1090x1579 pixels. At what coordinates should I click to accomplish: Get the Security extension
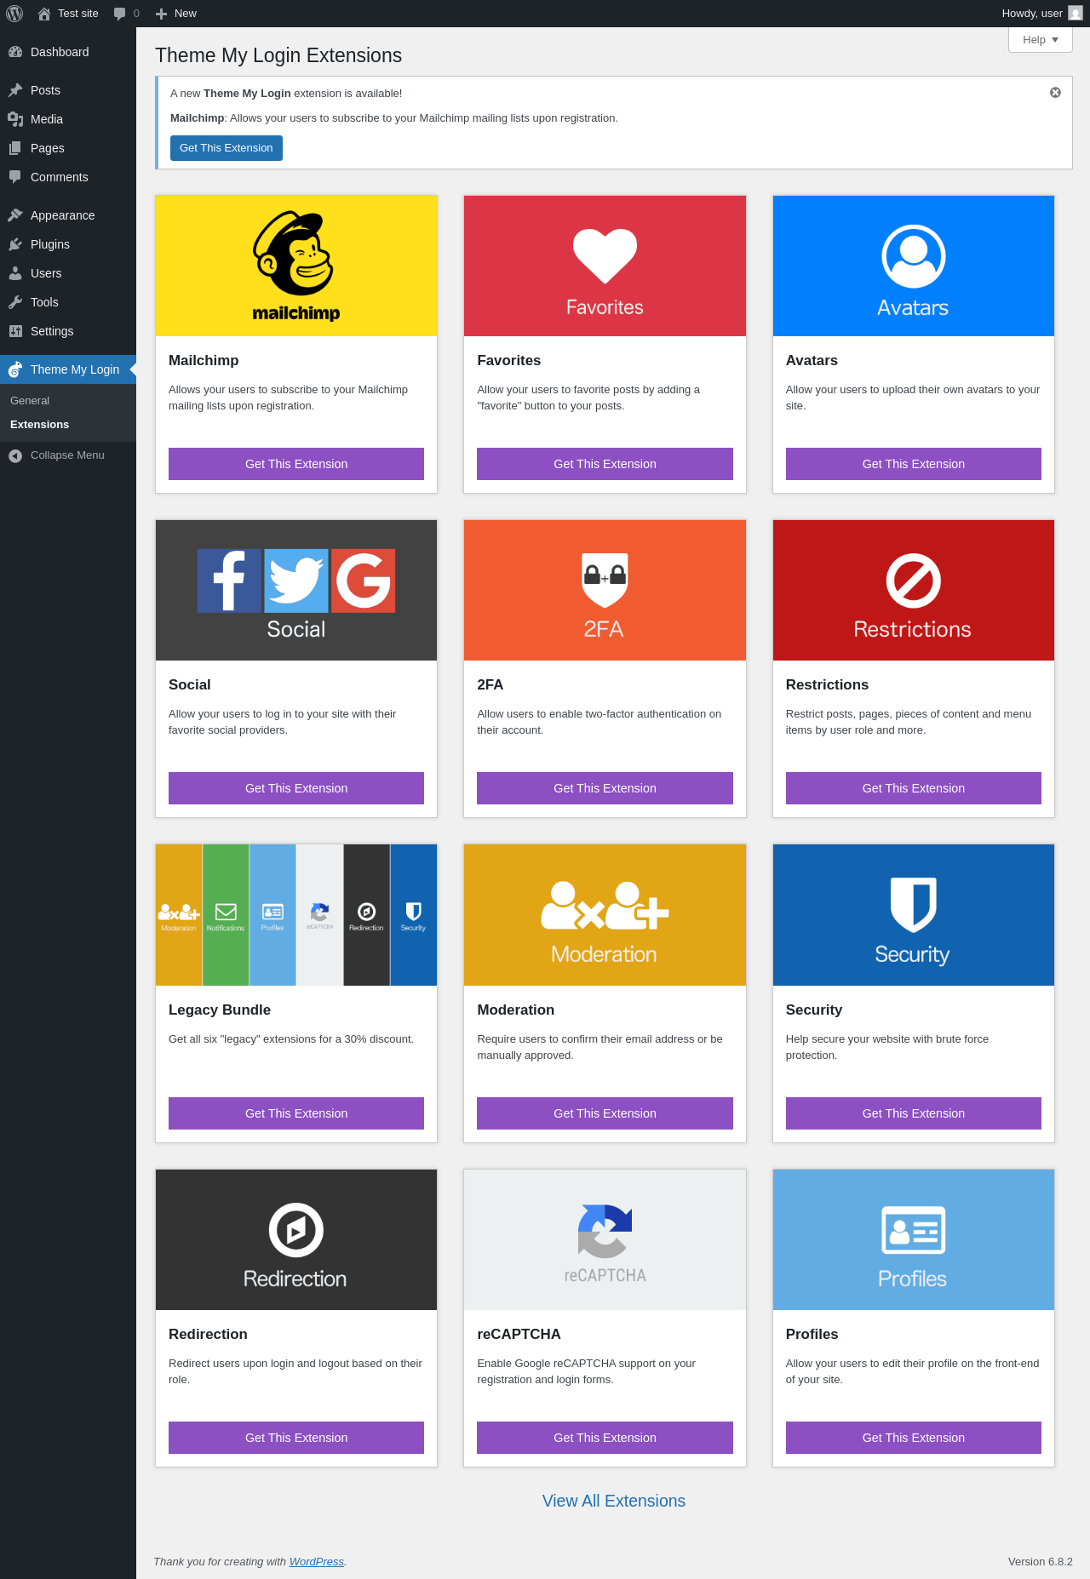point(914,1113)
